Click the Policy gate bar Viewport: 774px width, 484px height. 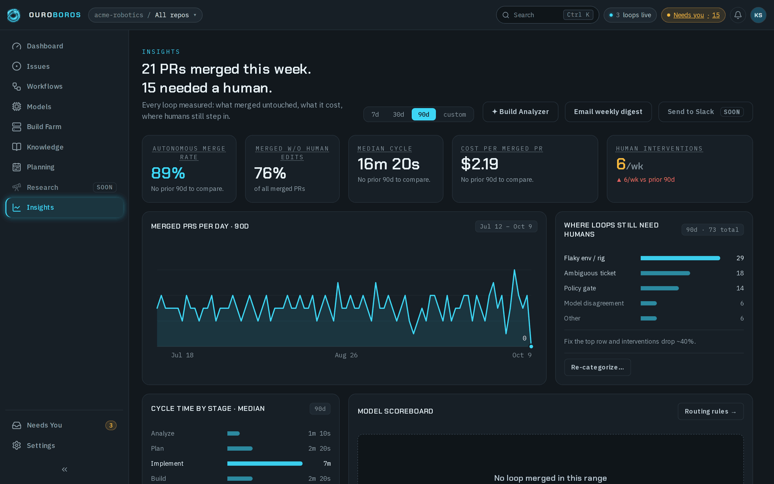[x=660, y=288]
